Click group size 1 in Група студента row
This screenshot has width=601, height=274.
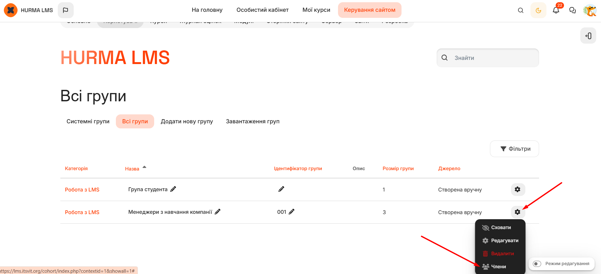384,190
